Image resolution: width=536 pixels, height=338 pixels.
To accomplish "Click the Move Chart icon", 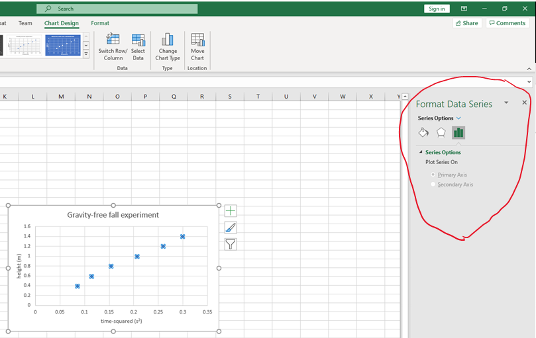I will 197,41.
